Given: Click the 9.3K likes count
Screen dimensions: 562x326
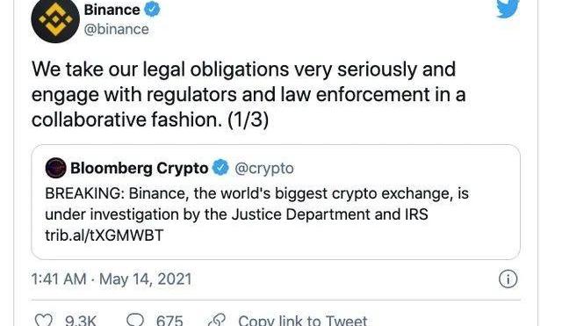Looking at the screenshot, I should [81, 320].
